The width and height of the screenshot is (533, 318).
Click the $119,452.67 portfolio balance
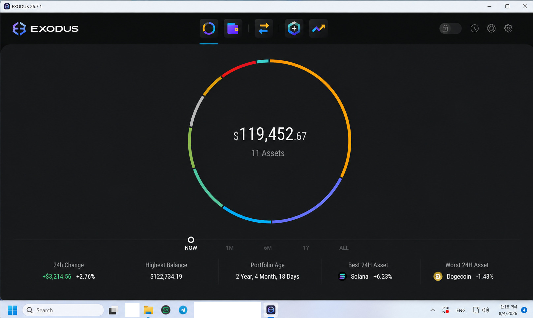[270, 135]
